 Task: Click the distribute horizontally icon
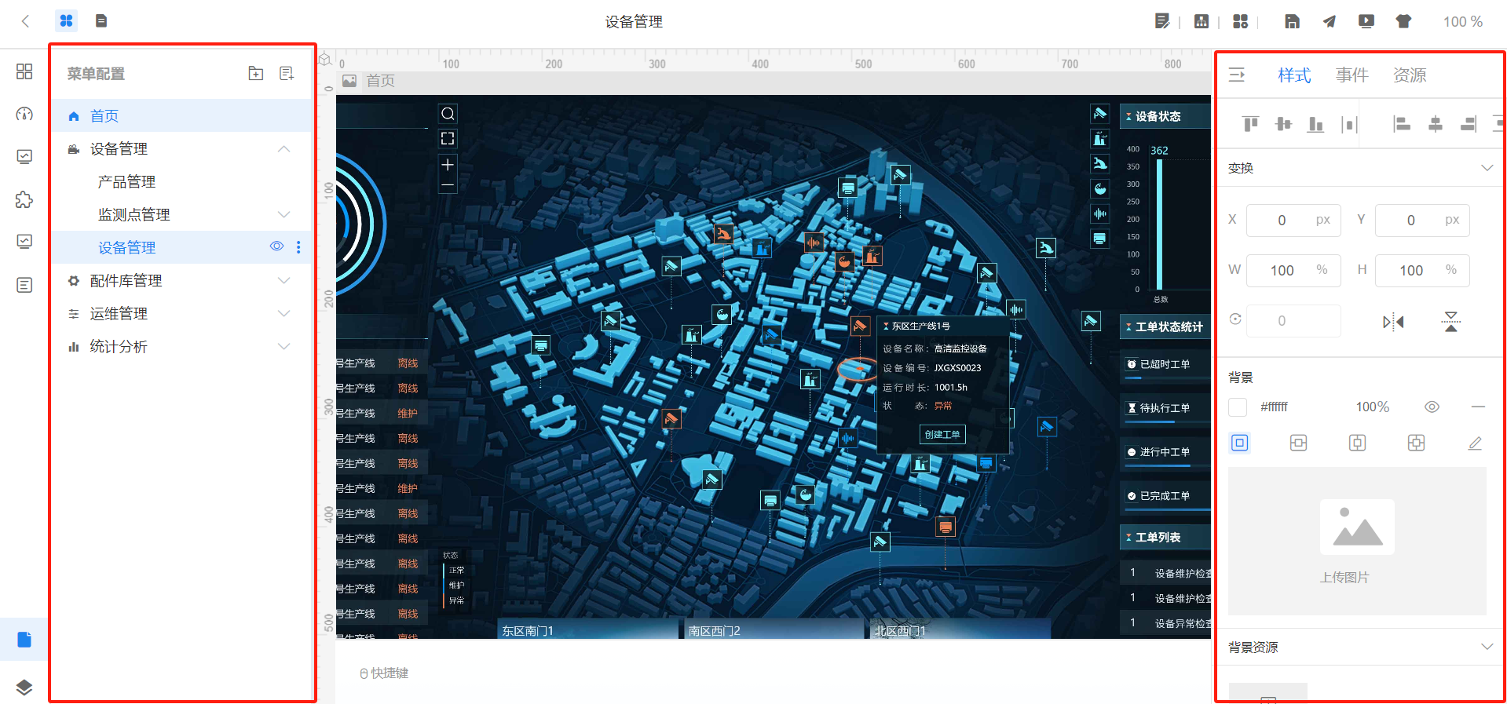(1349, 124)
